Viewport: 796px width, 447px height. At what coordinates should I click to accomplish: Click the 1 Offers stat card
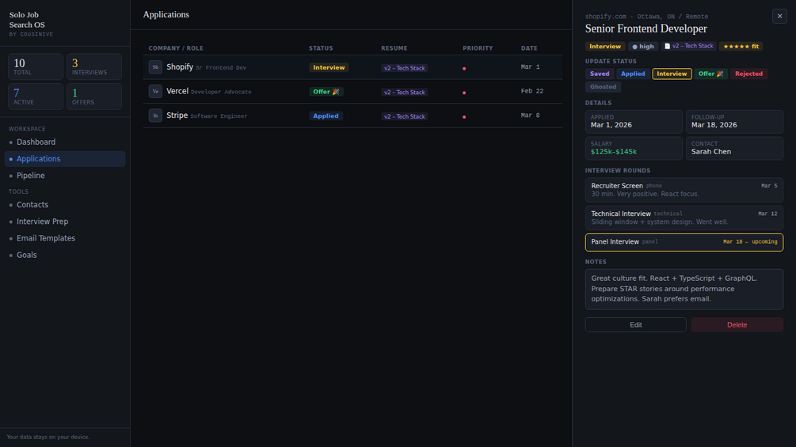(x=94, y=97)
